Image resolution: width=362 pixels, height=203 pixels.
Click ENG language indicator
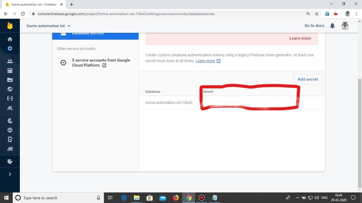(x=325, y=198)
